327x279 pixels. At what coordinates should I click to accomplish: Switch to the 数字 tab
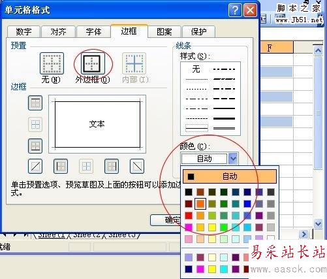point(23,32)
